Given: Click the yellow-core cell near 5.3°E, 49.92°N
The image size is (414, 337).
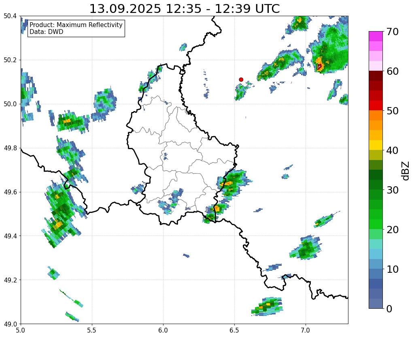Looking at the screenshot, I should pos(72,121).
